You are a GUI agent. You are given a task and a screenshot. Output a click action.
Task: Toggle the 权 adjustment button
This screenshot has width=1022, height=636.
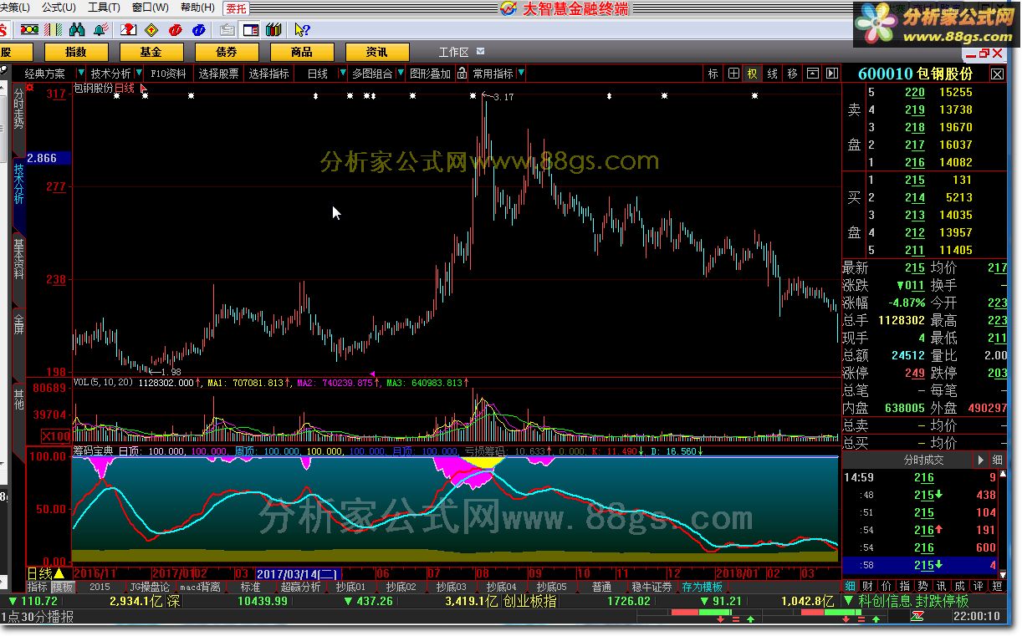click(753, 74)
